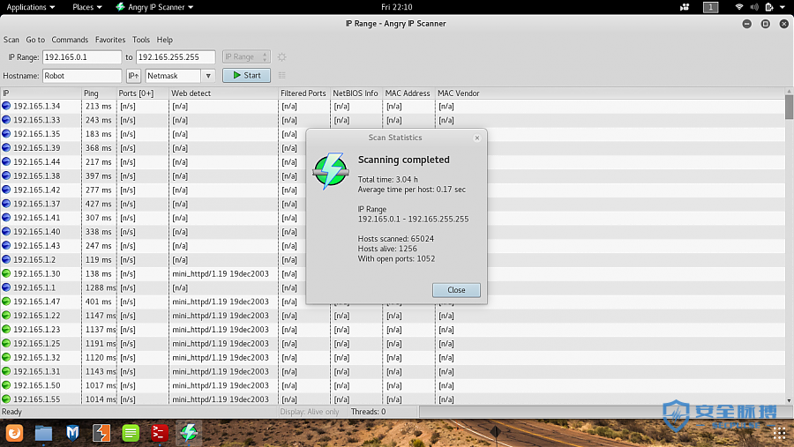Click Angry IP Scanner icon in dock

click(189, 433)
